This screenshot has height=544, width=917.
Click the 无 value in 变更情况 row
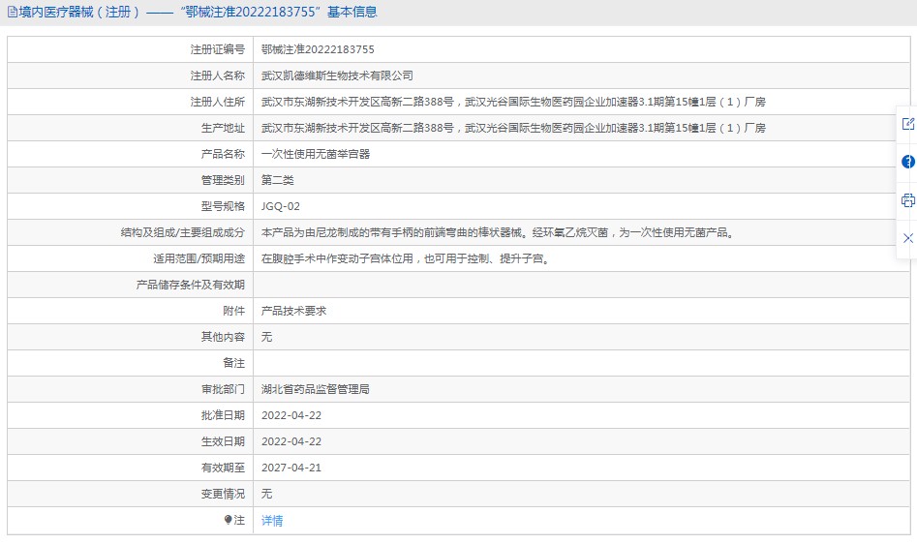coord(266,494)
